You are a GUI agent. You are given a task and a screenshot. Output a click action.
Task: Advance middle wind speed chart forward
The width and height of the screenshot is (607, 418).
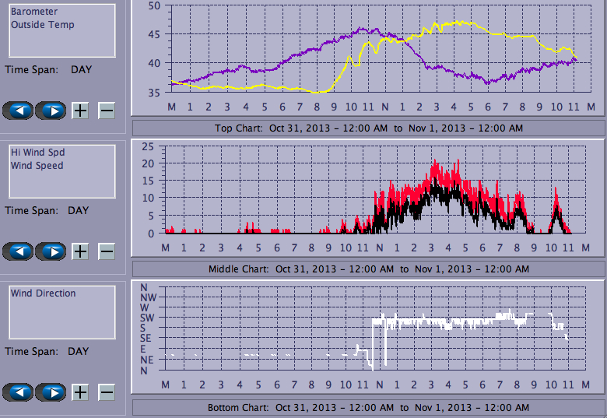[51, 251]
